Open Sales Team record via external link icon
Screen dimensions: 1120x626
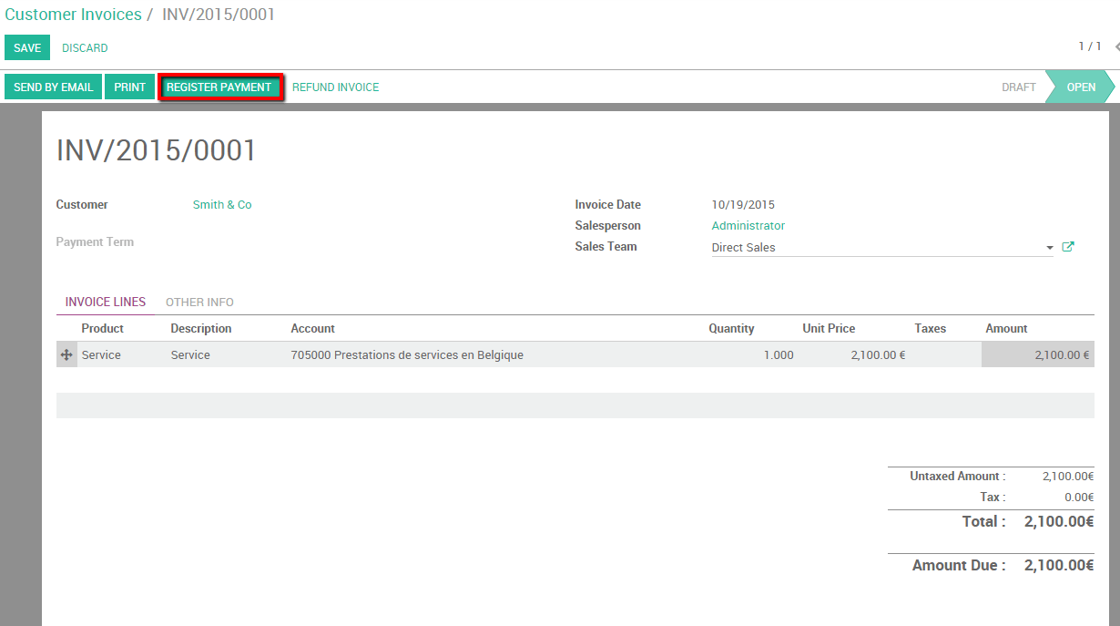[x=1067, y=246]
